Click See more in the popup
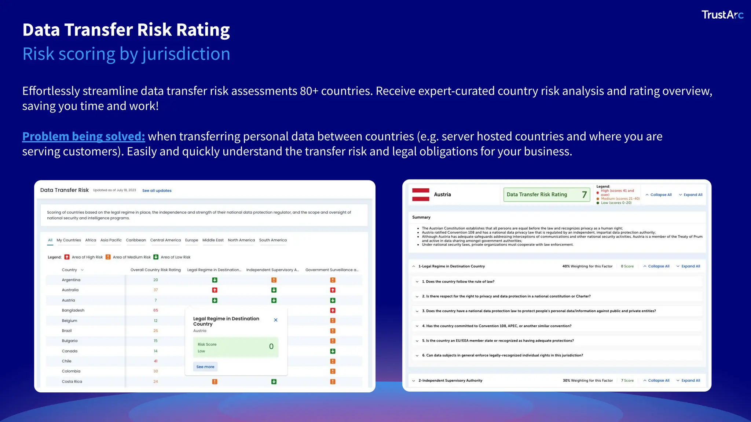Screen dimensions: 751x422 tap(205, 367)
